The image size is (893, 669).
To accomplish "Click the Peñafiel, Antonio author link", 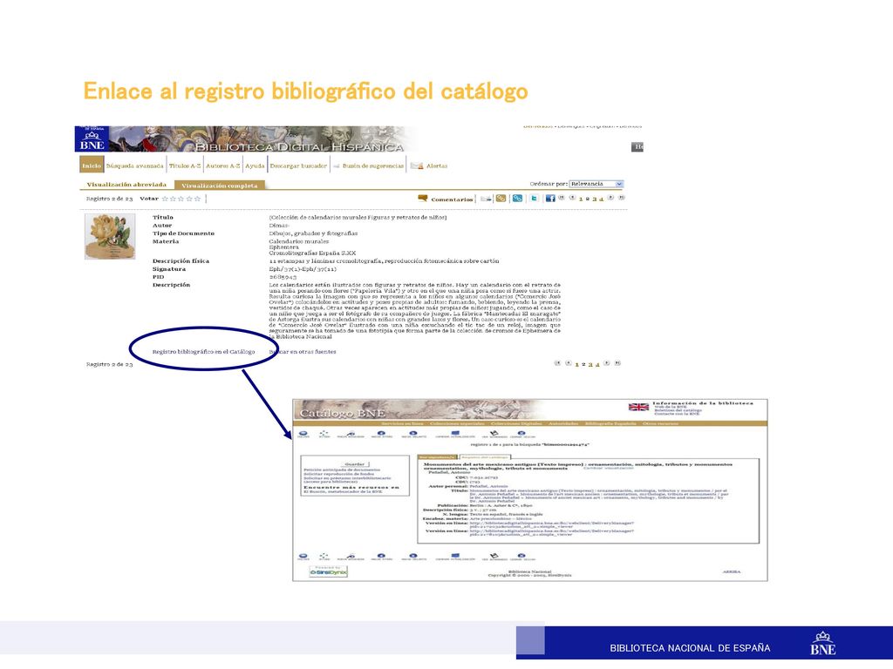I will 488,486.
